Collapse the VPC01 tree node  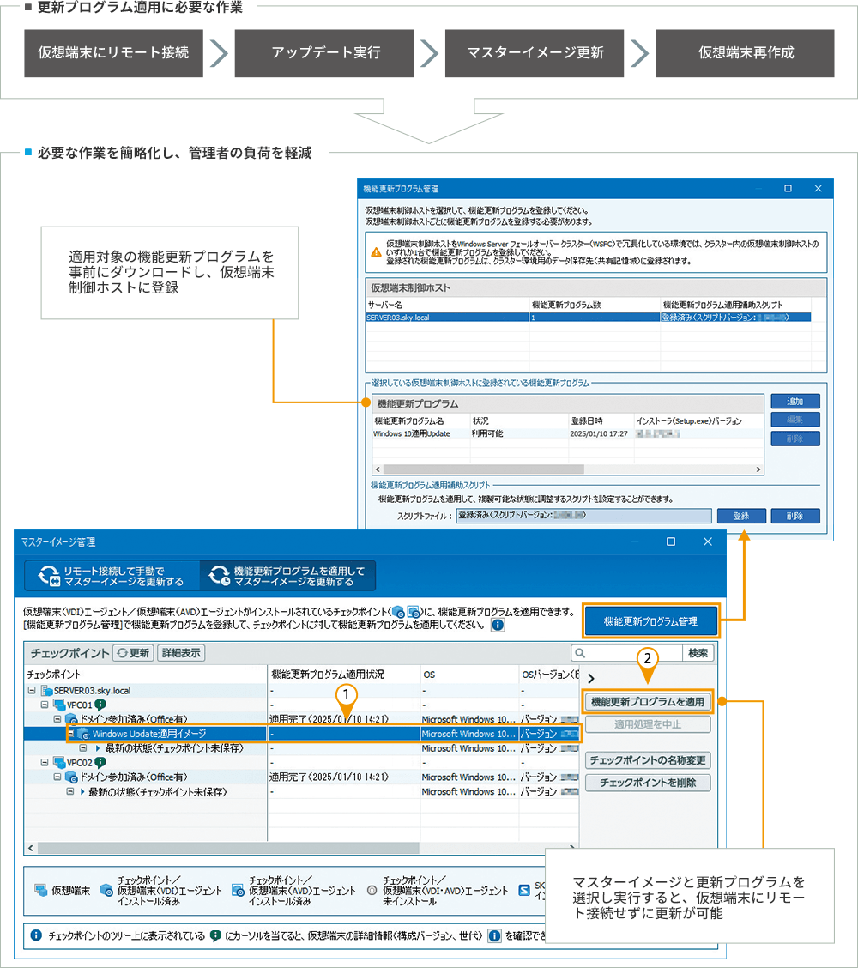[x=45, y=705]
